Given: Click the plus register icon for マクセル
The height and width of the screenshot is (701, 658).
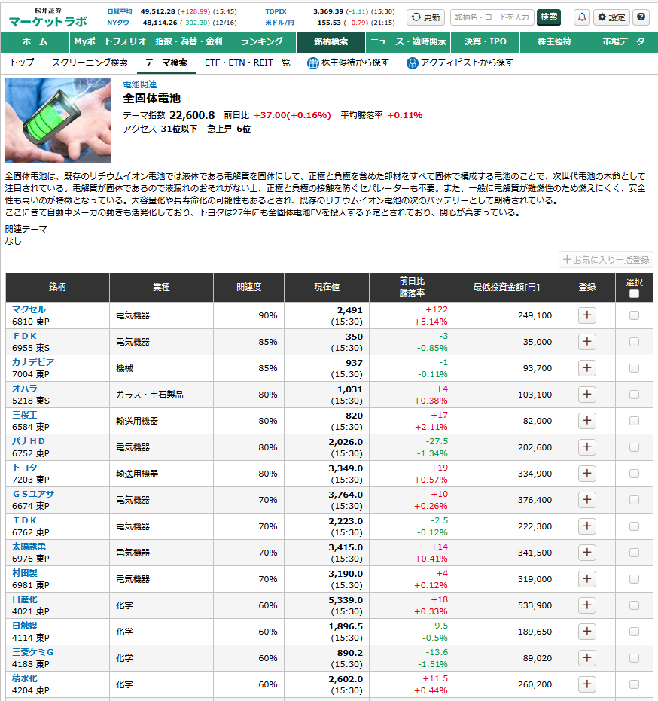Looking at the screenshot, I should (x=587, y=315).
